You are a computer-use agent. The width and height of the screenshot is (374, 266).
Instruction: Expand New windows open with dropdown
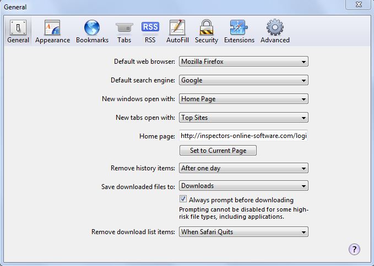click(x=243, y=99)
